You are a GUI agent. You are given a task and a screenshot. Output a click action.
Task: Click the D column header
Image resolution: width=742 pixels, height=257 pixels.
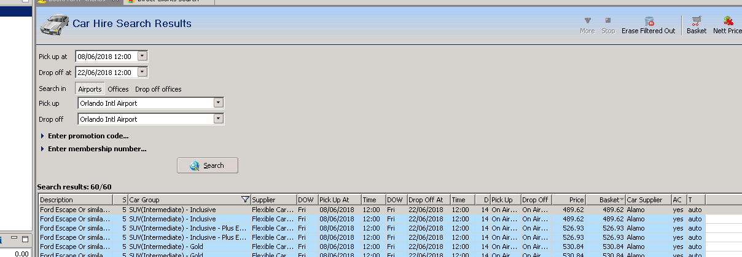483,200
